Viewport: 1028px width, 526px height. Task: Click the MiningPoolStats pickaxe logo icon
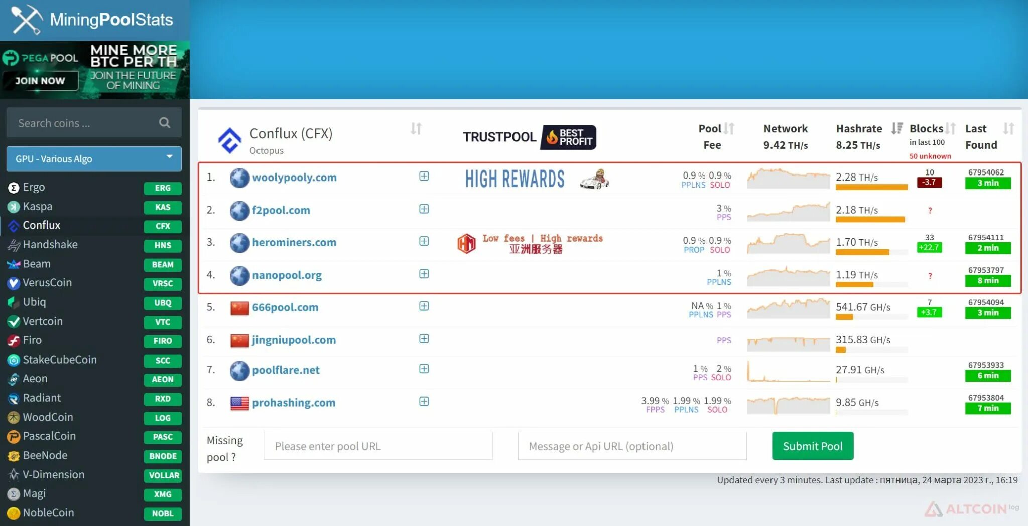point(27,20)
